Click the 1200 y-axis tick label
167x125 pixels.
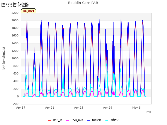pyautogui.click(x=15, y=51)
